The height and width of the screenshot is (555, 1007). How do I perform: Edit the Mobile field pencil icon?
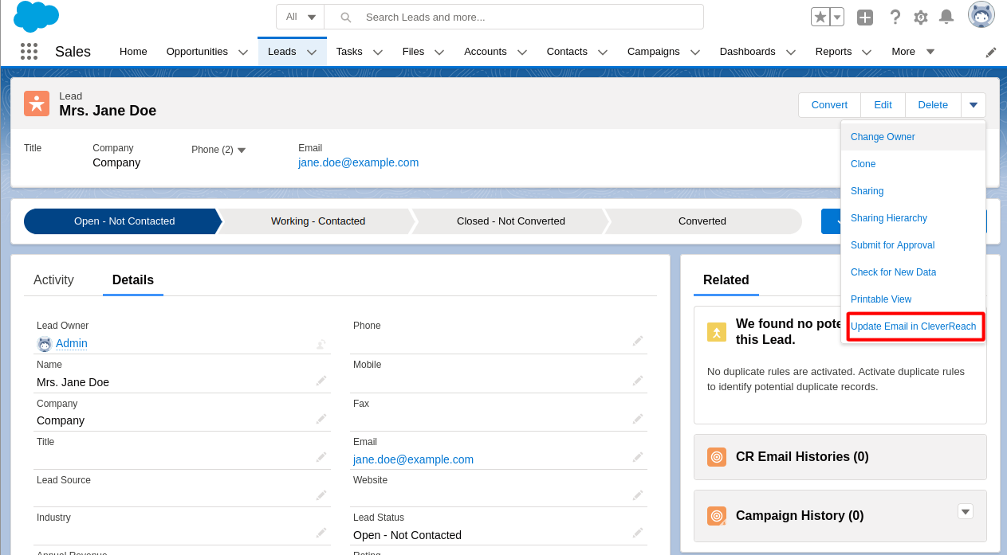click(638, 381)
